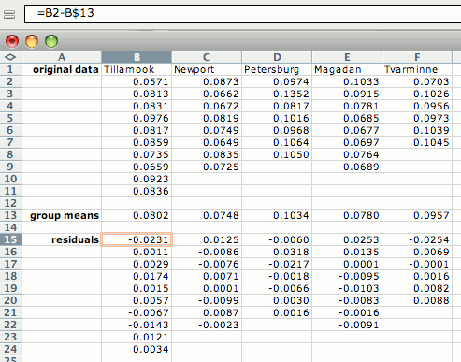Select cell with value 0.0703
Image resolution: width=461 pixels, height=362 pixels.
[x=417, y=81]
